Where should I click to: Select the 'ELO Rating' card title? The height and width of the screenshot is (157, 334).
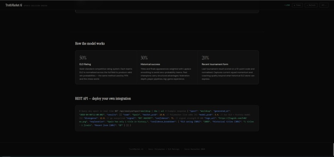85,64
